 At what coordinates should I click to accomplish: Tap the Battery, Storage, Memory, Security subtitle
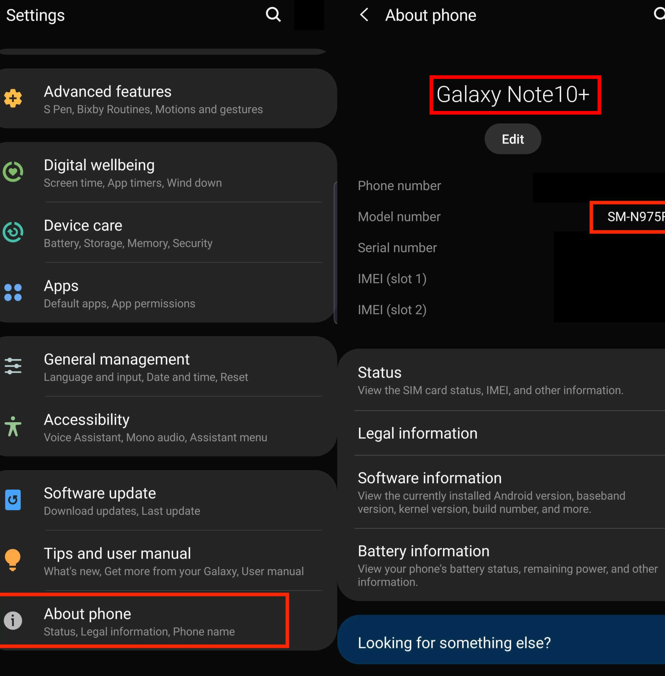[128, 243]
